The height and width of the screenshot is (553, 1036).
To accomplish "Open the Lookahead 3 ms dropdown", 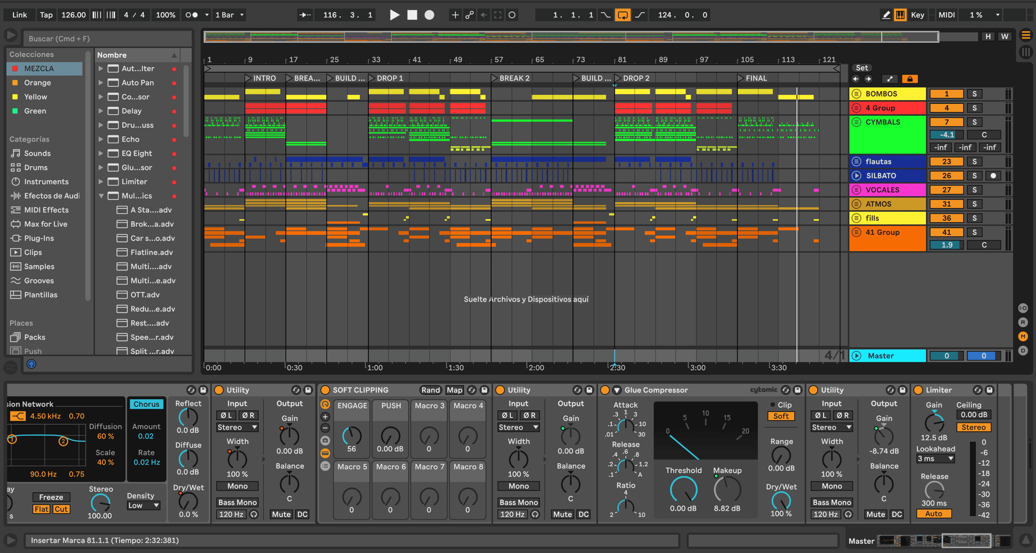I will click(x=935, y=459).
